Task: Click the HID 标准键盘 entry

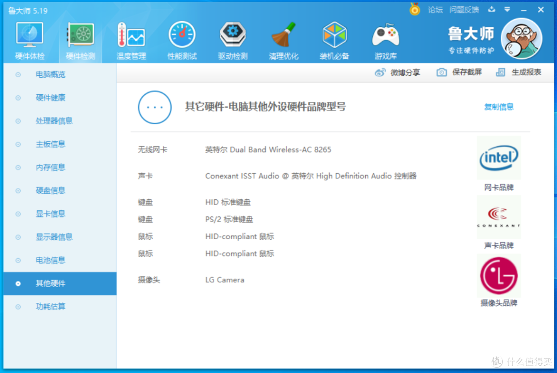Action: 228,202
